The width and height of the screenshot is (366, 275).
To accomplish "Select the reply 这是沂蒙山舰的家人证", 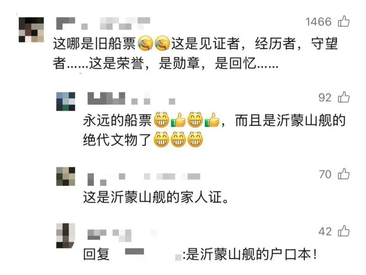I will (156, 197).
